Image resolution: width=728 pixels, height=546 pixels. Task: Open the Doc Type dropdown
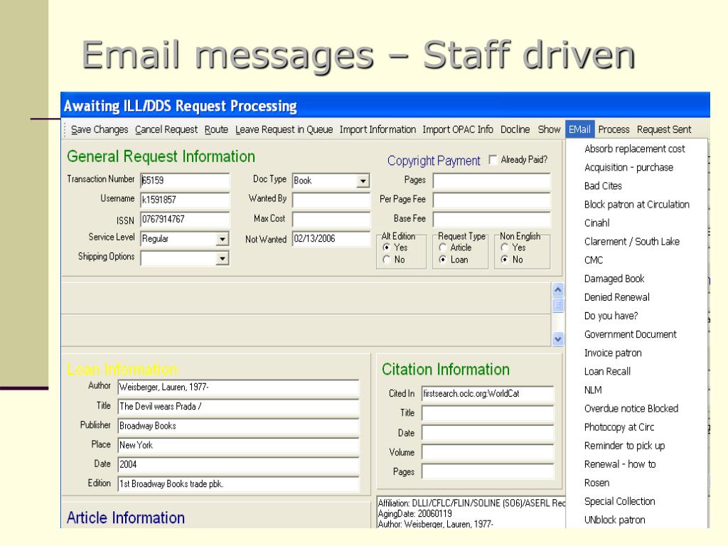tap(363, 181)
